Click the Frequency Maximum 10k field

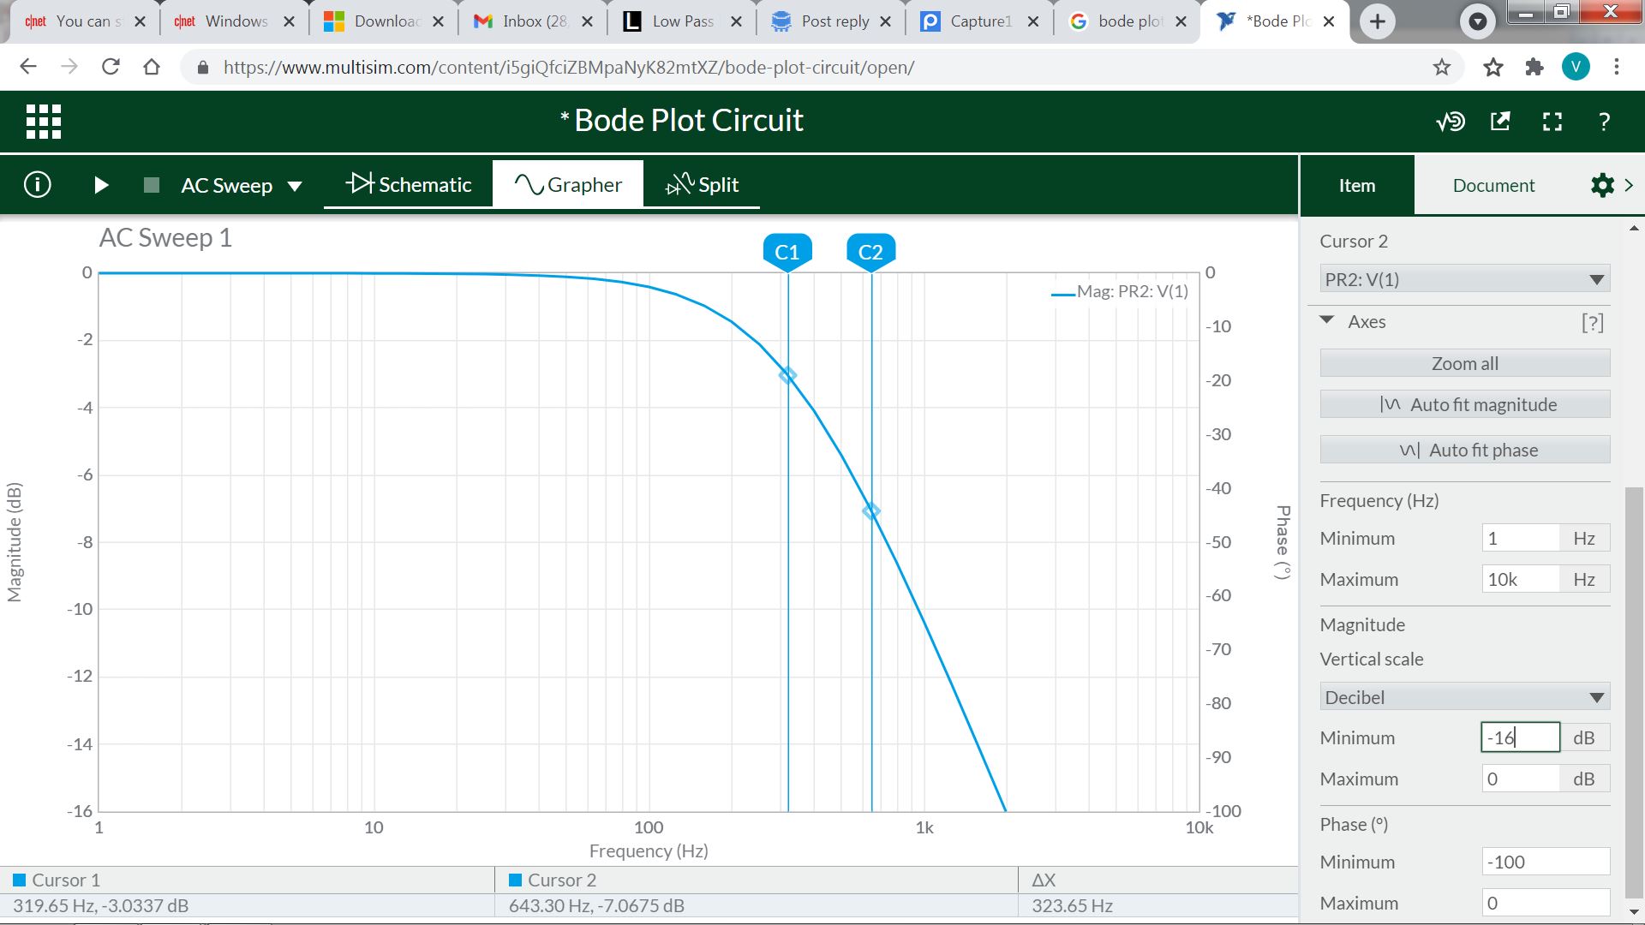point(1520,579)
